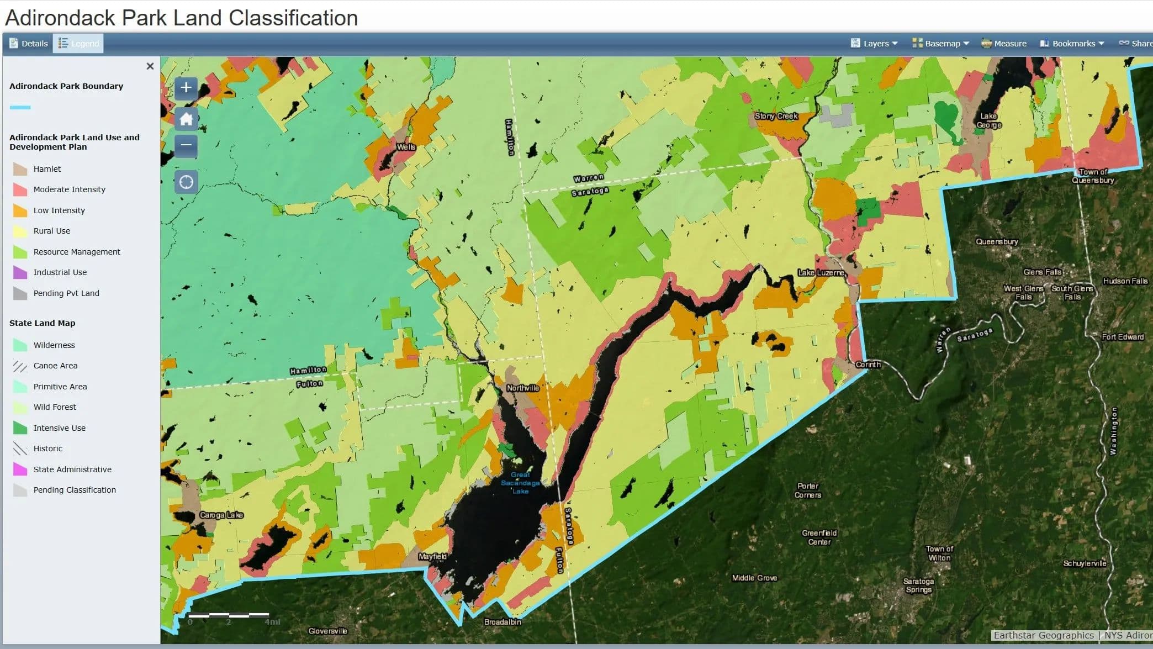Expand the Bookmarks dropdown
Image resolution: width=1153 pixels, height=649 pixels.
tap(1072, 44)
